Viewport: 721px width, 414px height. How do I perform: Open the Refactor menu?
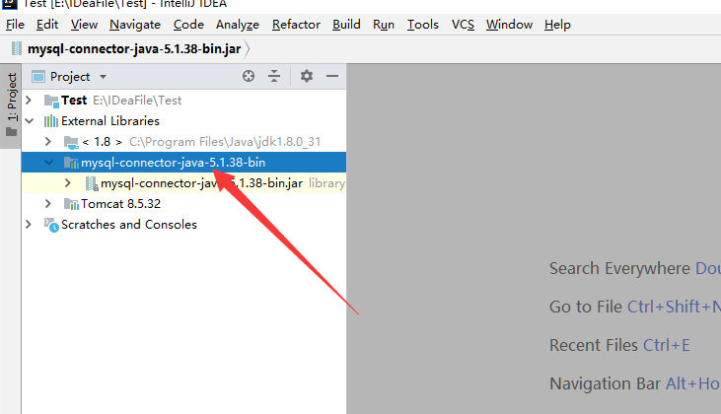point(296,25)
